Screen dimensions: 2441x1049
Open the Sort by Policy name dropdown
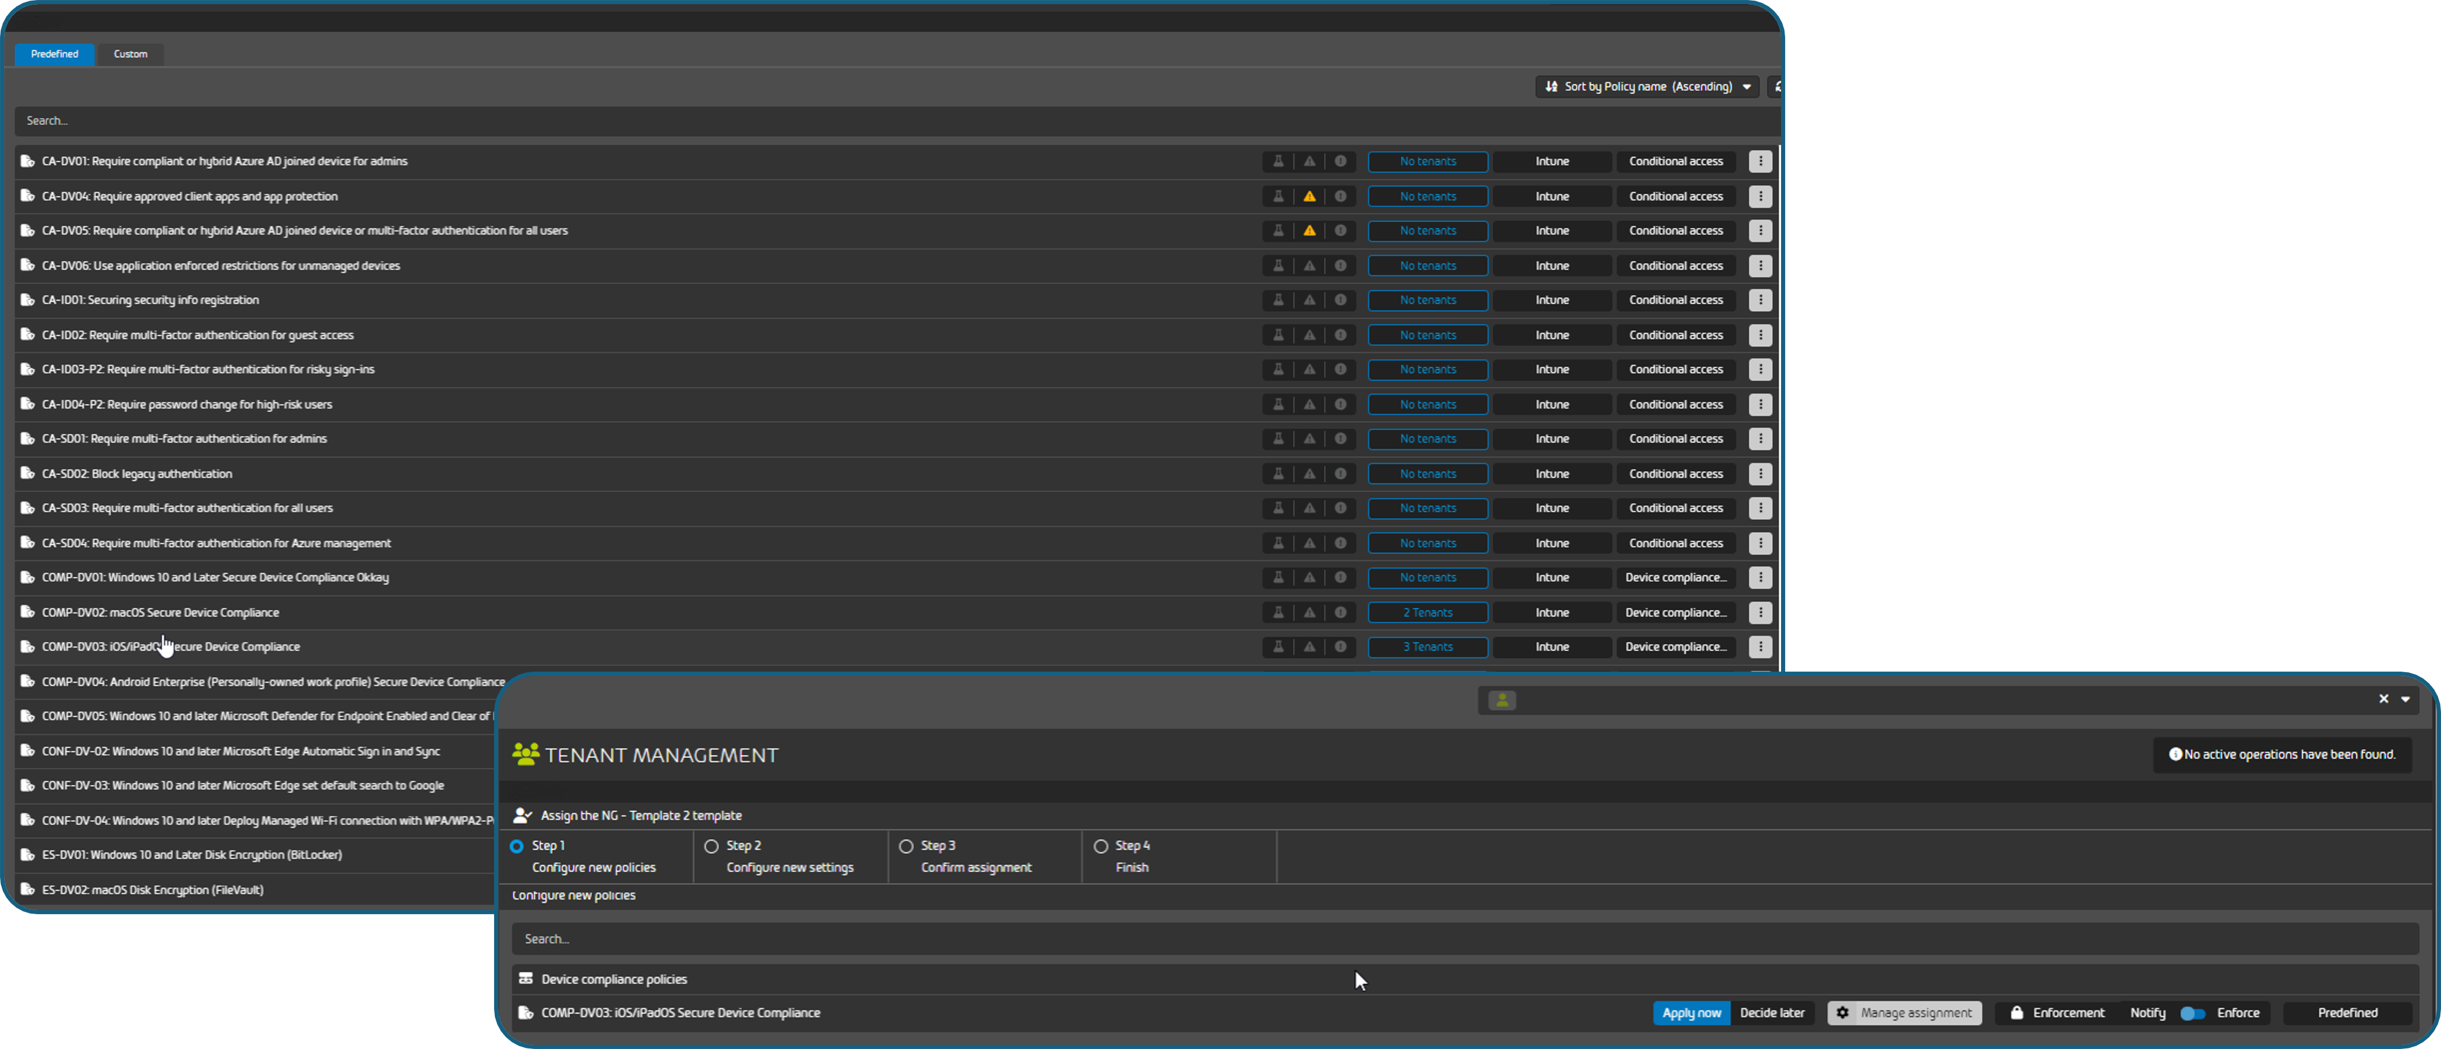(x=1646, y=86)
